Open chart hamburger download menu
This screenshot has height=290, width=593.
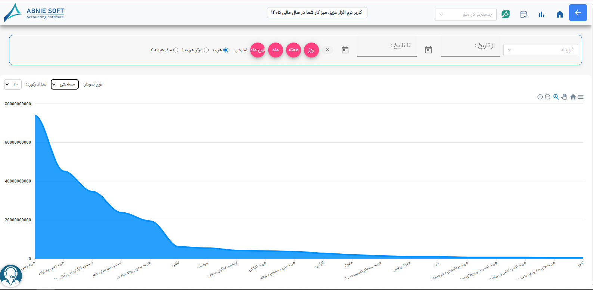581,97
